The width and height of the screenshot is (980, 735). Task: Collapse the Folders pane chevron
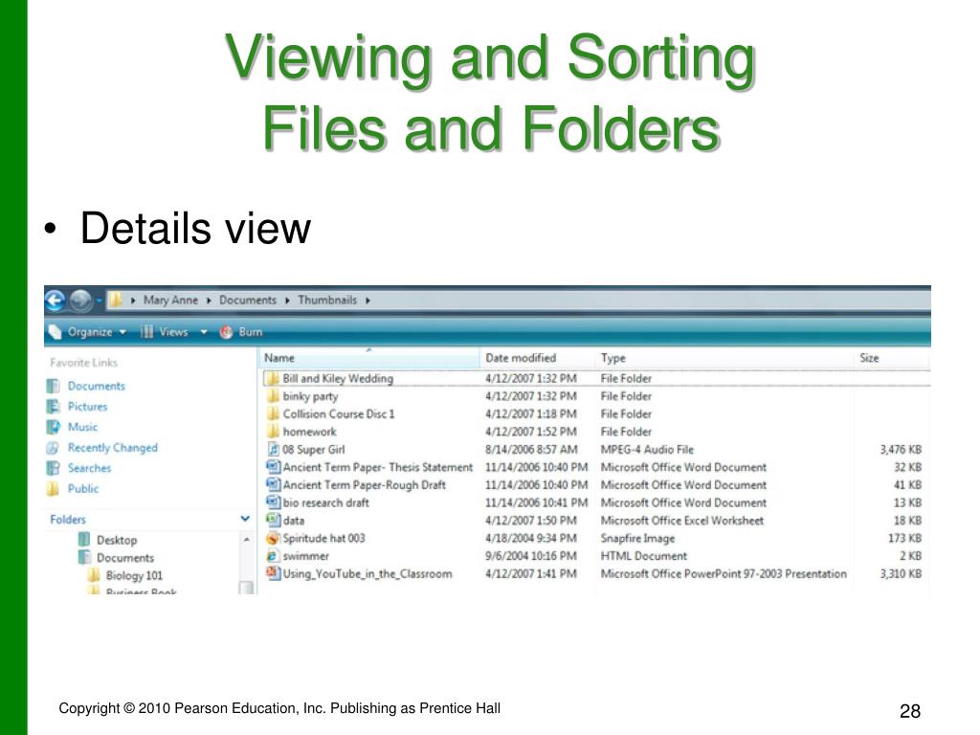pos(245,519)
